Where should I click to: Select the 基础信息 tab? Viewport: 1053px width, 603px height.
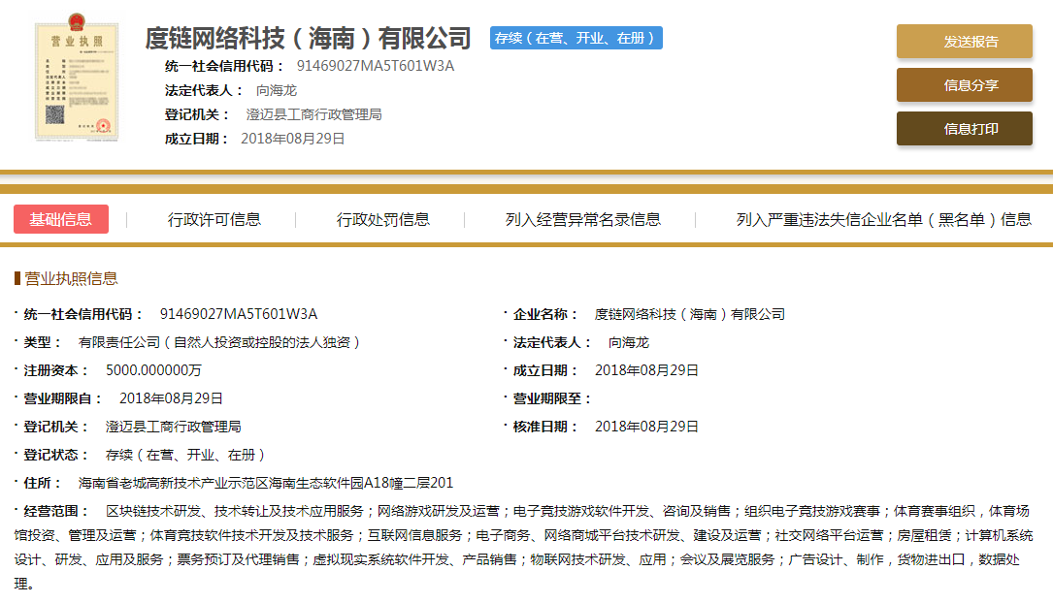pyautogui.click(x=60, y=219)
